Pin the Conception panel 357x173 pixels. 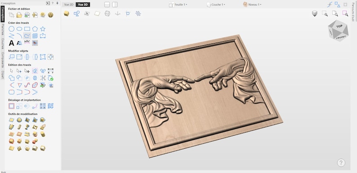[x=58, y=3]
